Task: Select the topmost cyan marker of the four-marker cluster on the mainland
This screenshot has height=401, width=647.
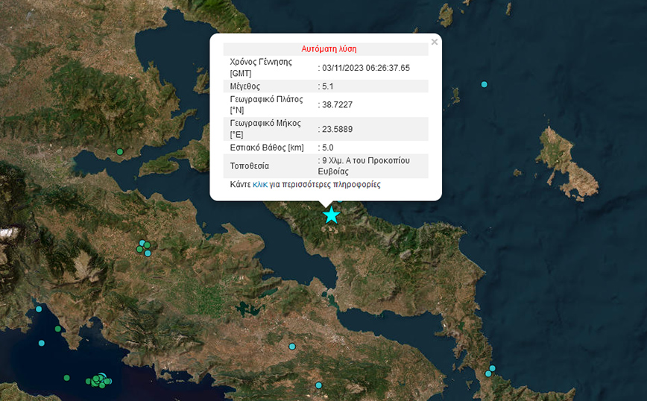Action: tap(142, 242)
